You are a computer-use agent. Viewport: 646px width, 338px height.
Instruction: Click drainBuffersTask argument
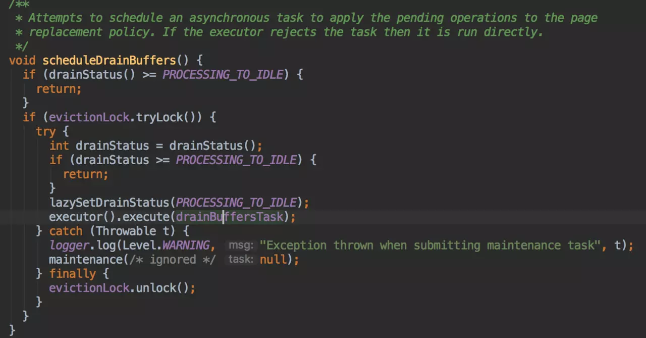coord(230,217)
